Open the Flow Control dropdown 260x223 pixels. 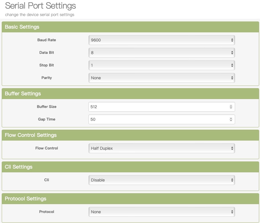click(161, 148)
